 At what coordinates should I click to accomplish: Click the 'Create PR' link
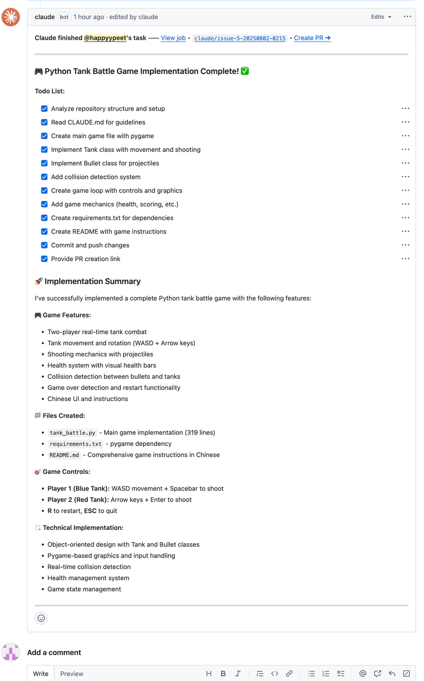click(312, 38)
